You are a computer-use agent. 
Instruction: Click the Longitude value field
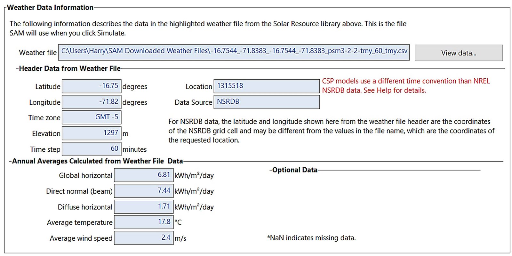92,102
